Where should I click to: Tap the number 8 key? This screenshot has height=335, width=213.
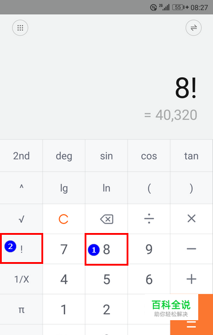point(106,250)
